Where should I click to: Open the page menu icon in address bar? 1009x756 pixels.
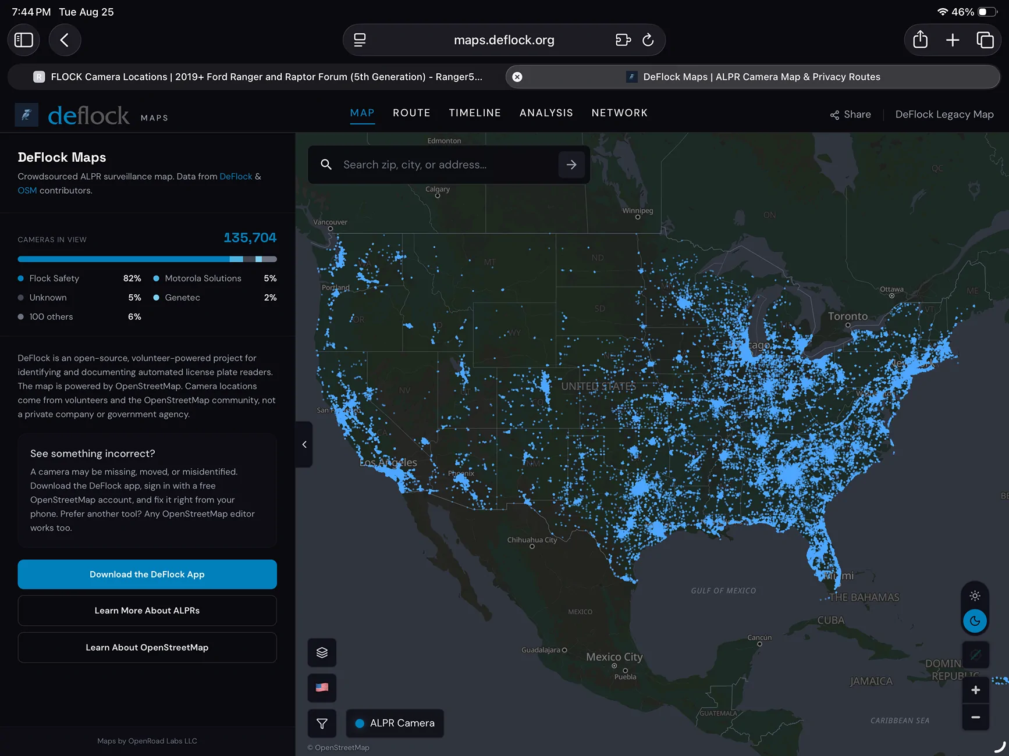pos(360,40)
